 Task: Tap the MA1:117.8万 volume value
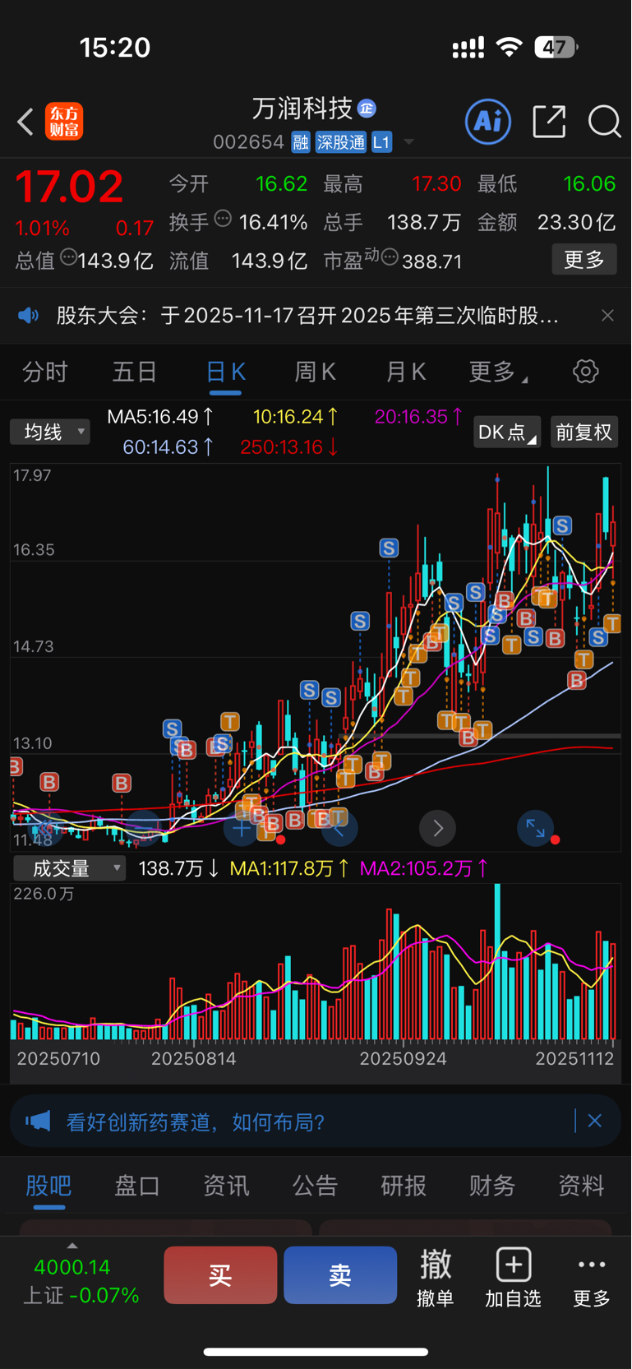point(289,868)
